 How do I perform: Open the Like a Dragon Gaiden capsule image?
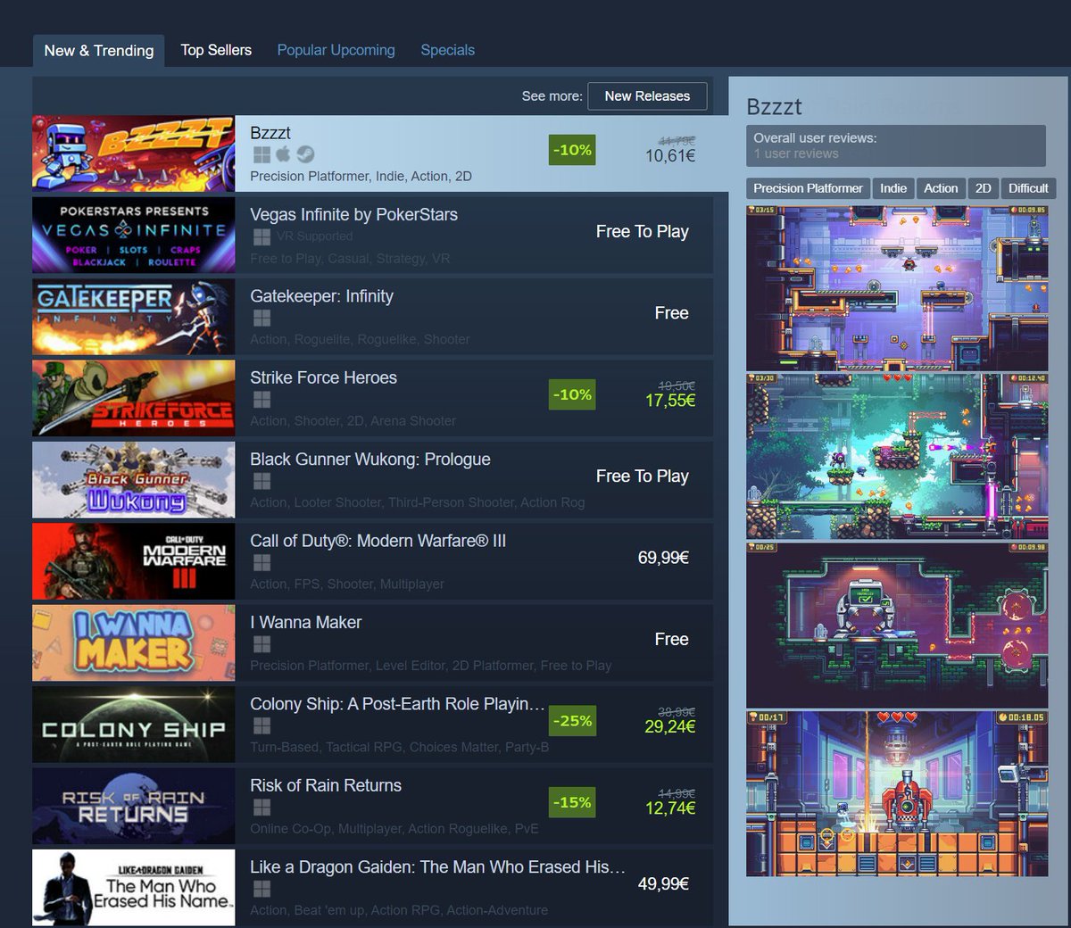pos(134,888)
